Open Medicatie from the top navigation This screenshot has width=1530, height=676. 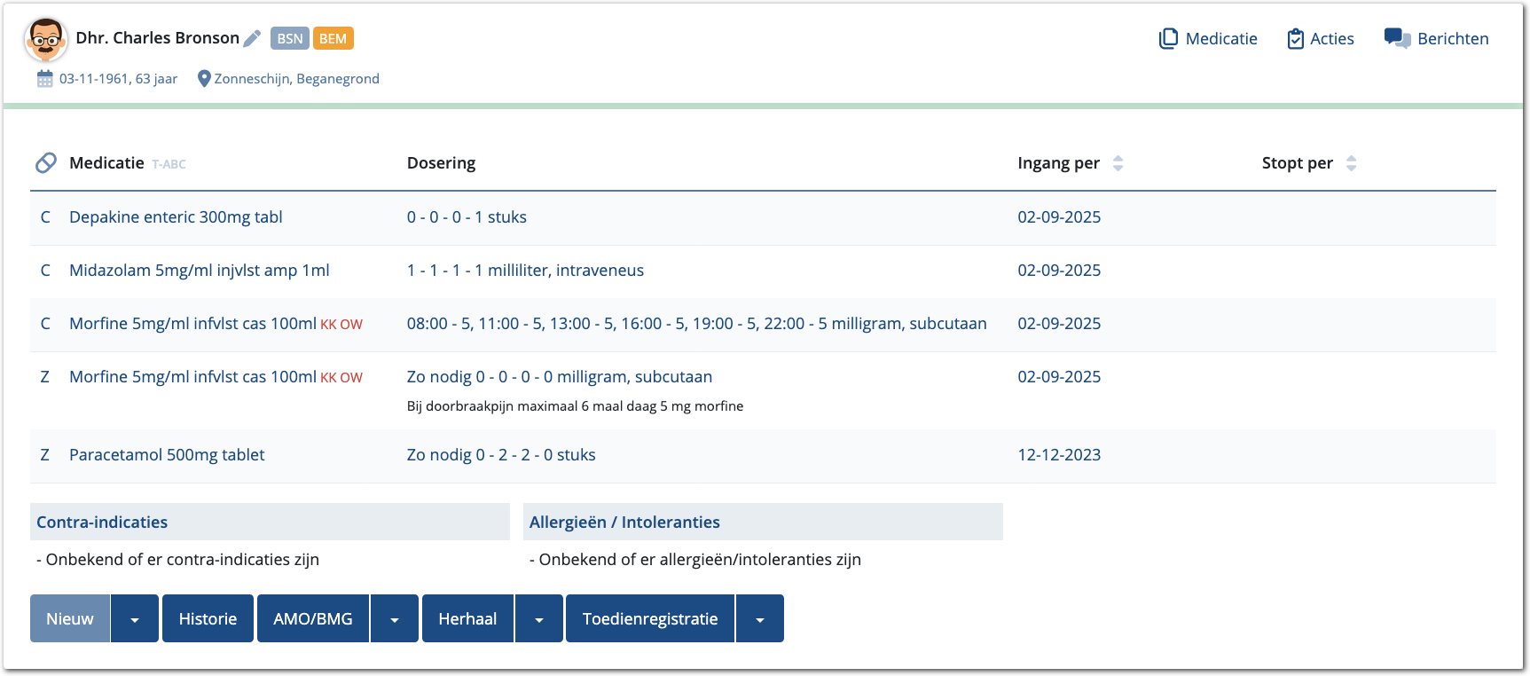point(1208,39)
